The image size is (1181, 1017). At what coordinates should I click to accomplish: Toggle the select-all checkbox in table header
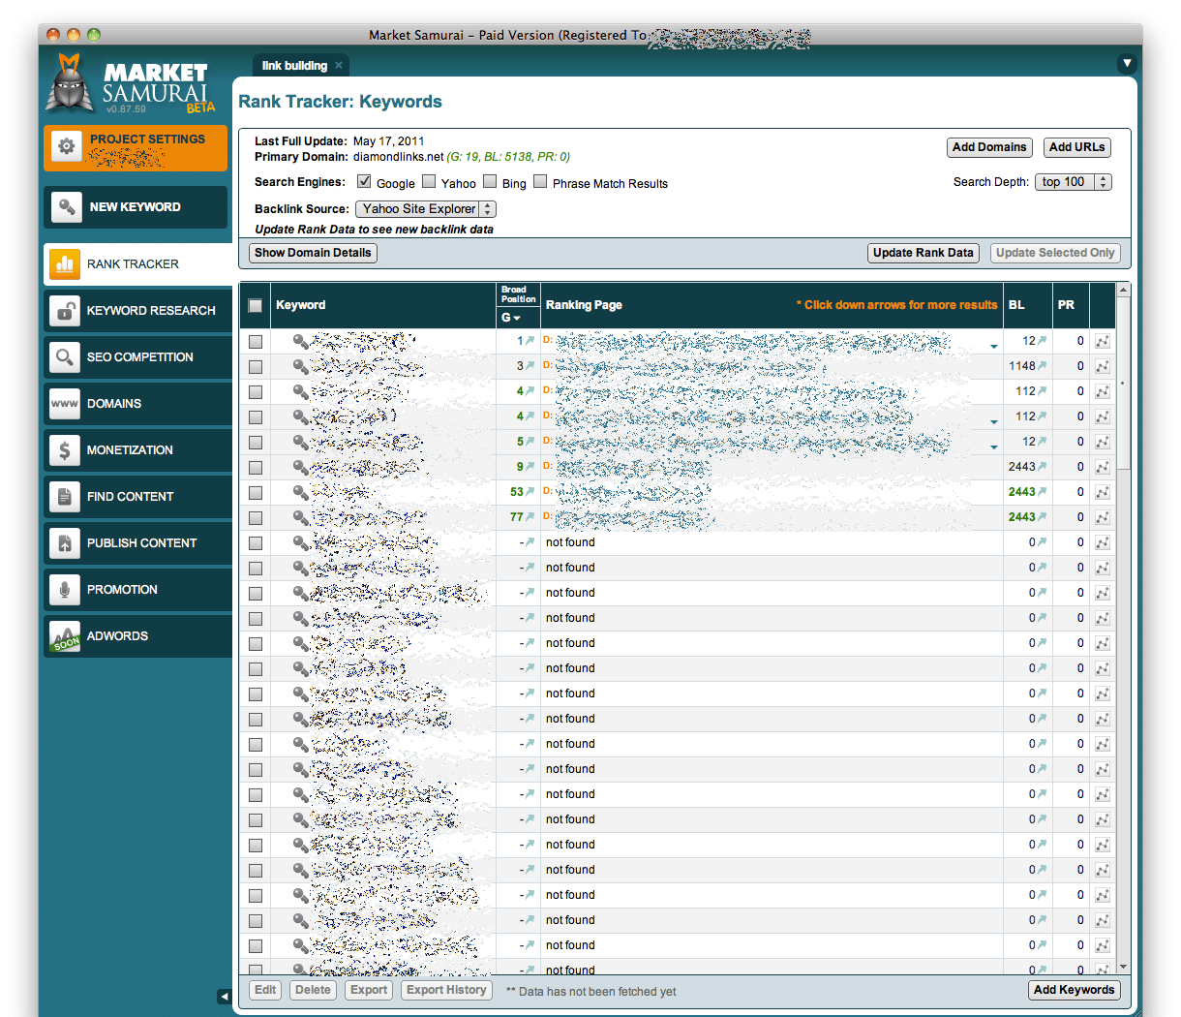point(256,306)
